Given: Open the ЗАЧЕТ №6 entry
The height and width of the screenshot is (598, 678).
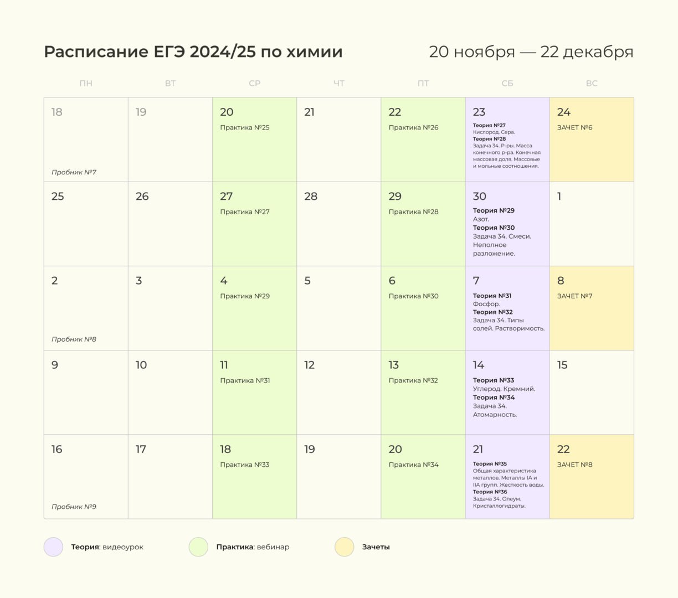Looking at the screenshot, I should coord(574,128).
